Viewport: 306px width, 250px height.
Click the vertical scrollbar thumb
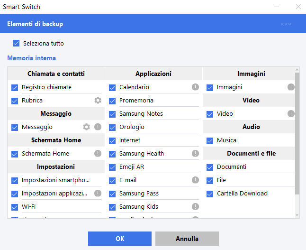click(297, 133)
